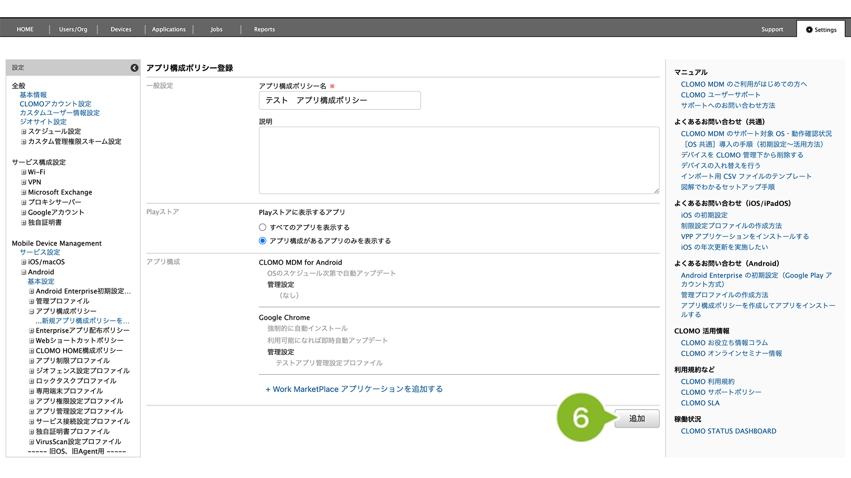Image resolution: width=851 pixels, height=478 pixels.
Task: Open CLOMO STATUS DASHBOARD link
Action: click(728, 431)
